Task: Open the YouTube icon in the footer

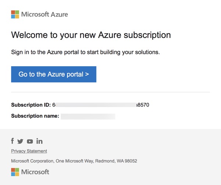Action: click(30, 141)
